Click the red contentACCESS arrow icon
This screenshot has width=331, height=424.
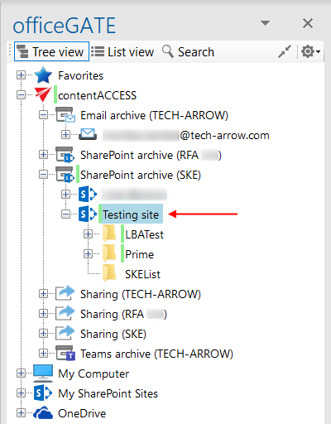(x=43, y=94)
